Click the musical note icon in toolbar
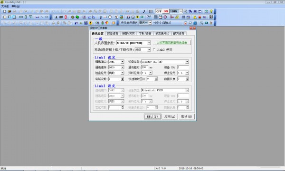Image resolution: width=285 pixels, height=171 pixels. coord(144,11)
